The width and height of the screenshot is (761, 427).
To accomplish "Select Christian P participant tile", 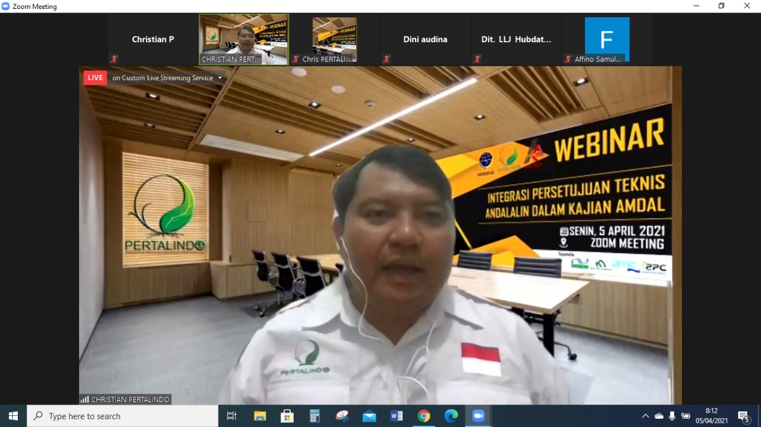I will (153, 40).
